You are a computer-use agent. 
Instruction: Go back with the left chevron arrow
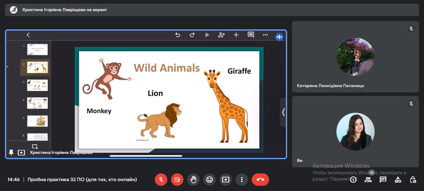[28, 35]
